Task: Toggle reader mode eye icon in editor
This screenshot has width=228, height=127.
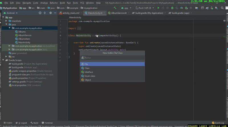Action: (x=224, y=21)
